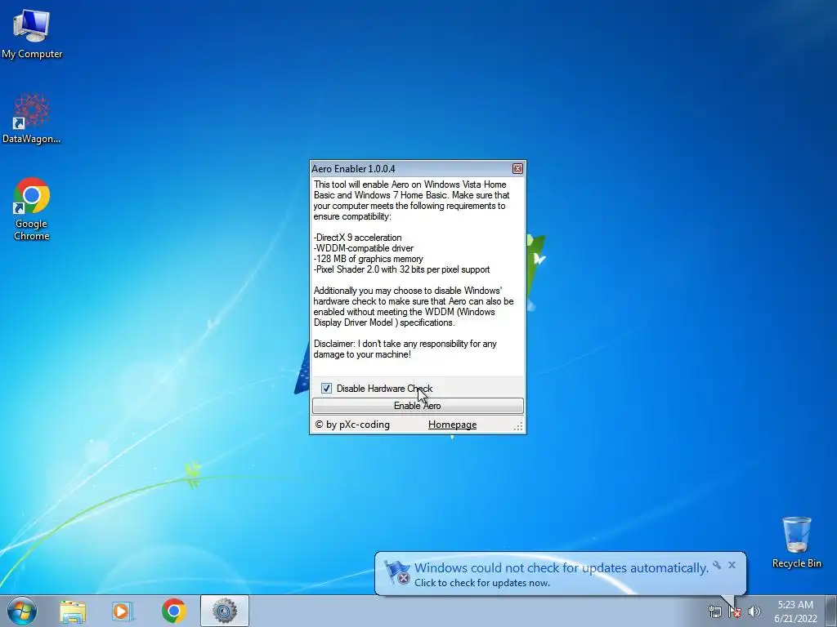Click the Windows update notification message

point(561,568)
